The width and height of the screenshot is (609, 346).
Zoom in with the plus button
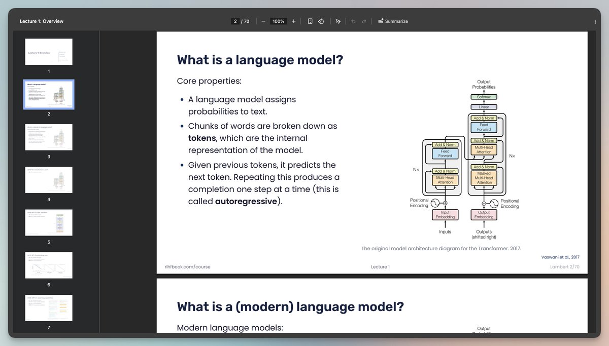(x=294, y=21)
